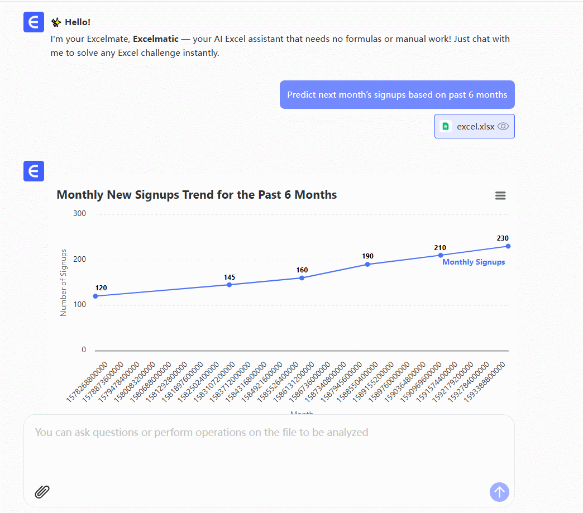
Task: Click the Number of Signups axis label
Action: [64, 283]
